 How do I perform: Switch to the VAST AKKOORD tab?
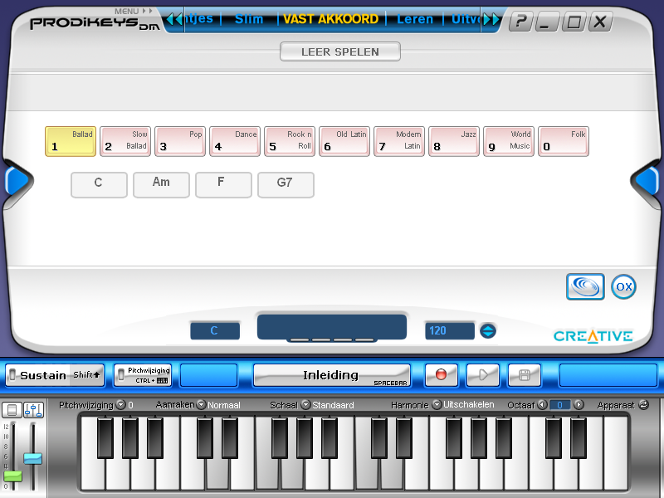click(330, 19)
